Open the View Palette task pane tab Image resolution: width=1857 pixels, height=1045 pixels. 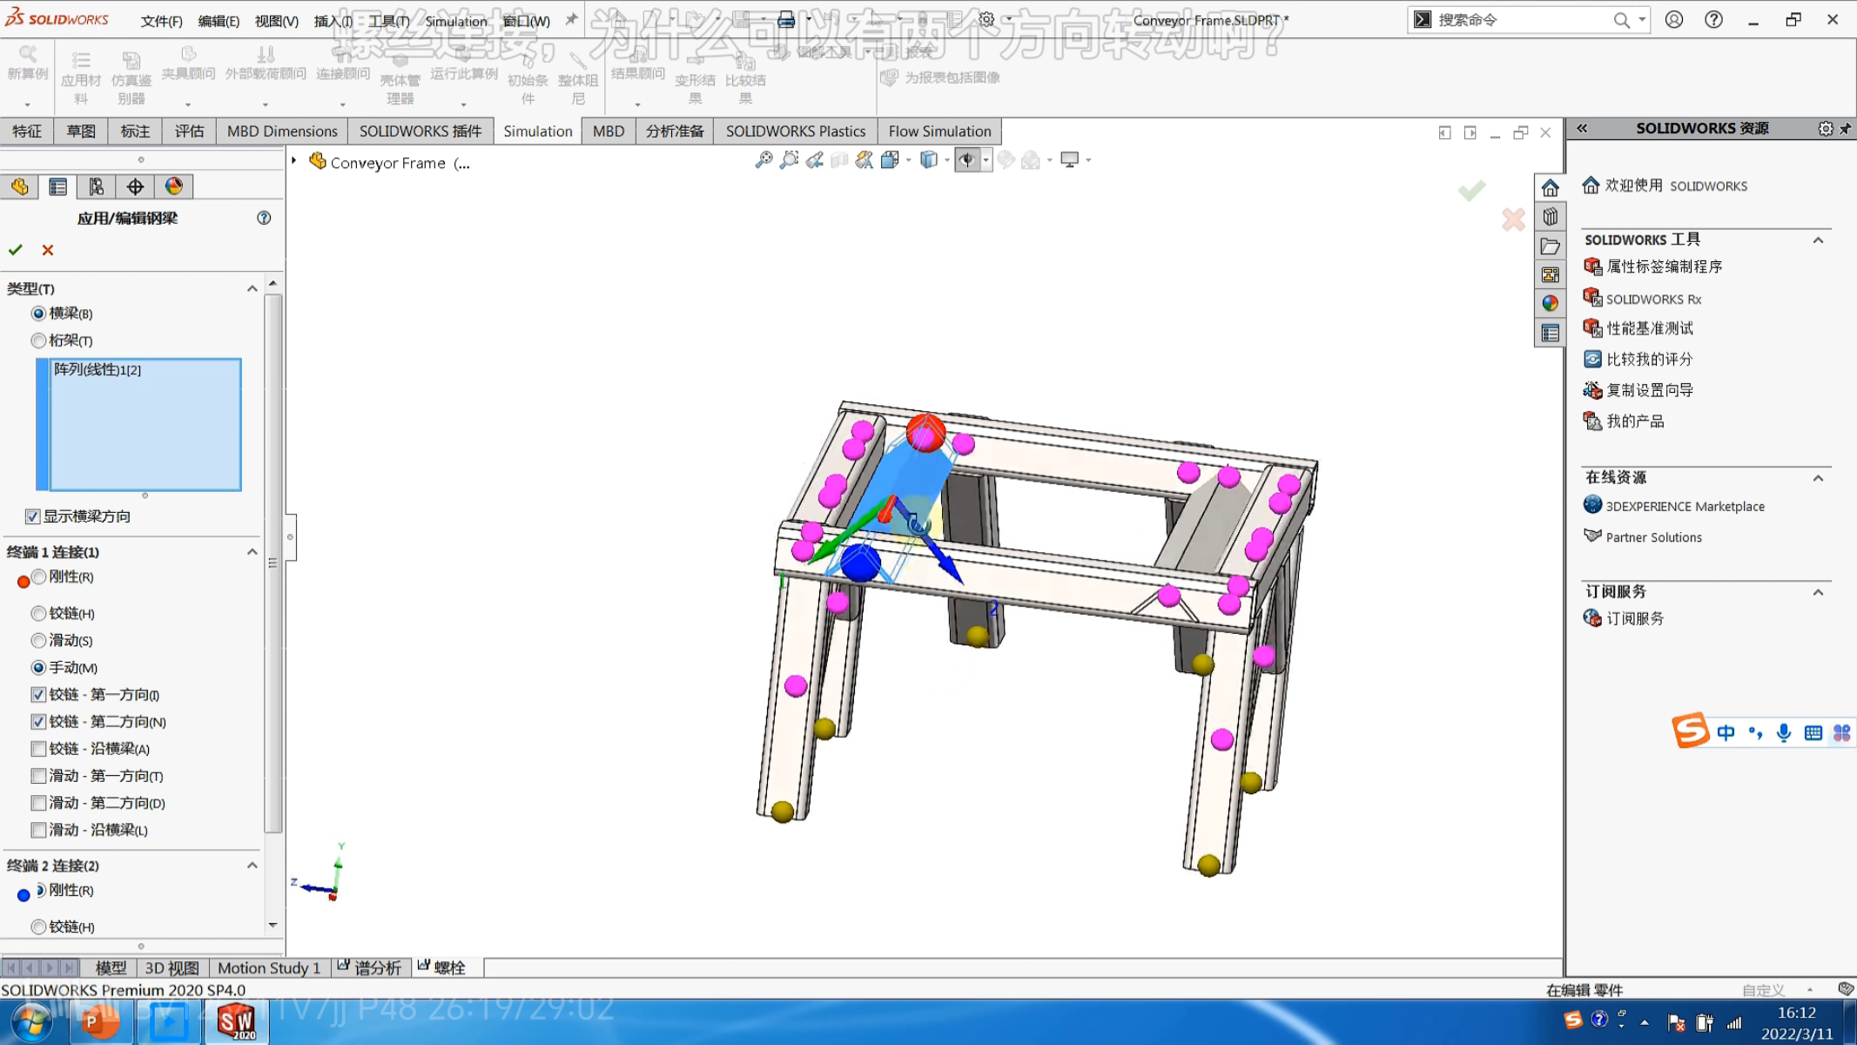(1550, 275)
